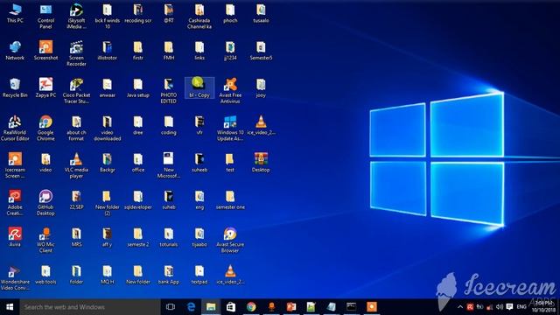Select the Cashirada Channel ka folder
560x315 pixels.
click(199, 16)
